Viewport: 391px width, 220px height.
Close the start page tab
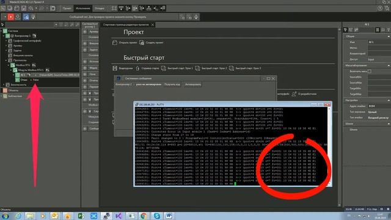153,24
